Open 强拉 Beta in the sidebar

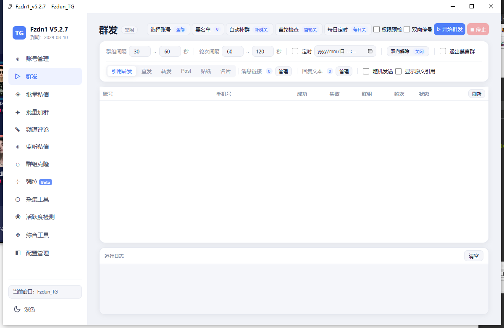point(45,182)
